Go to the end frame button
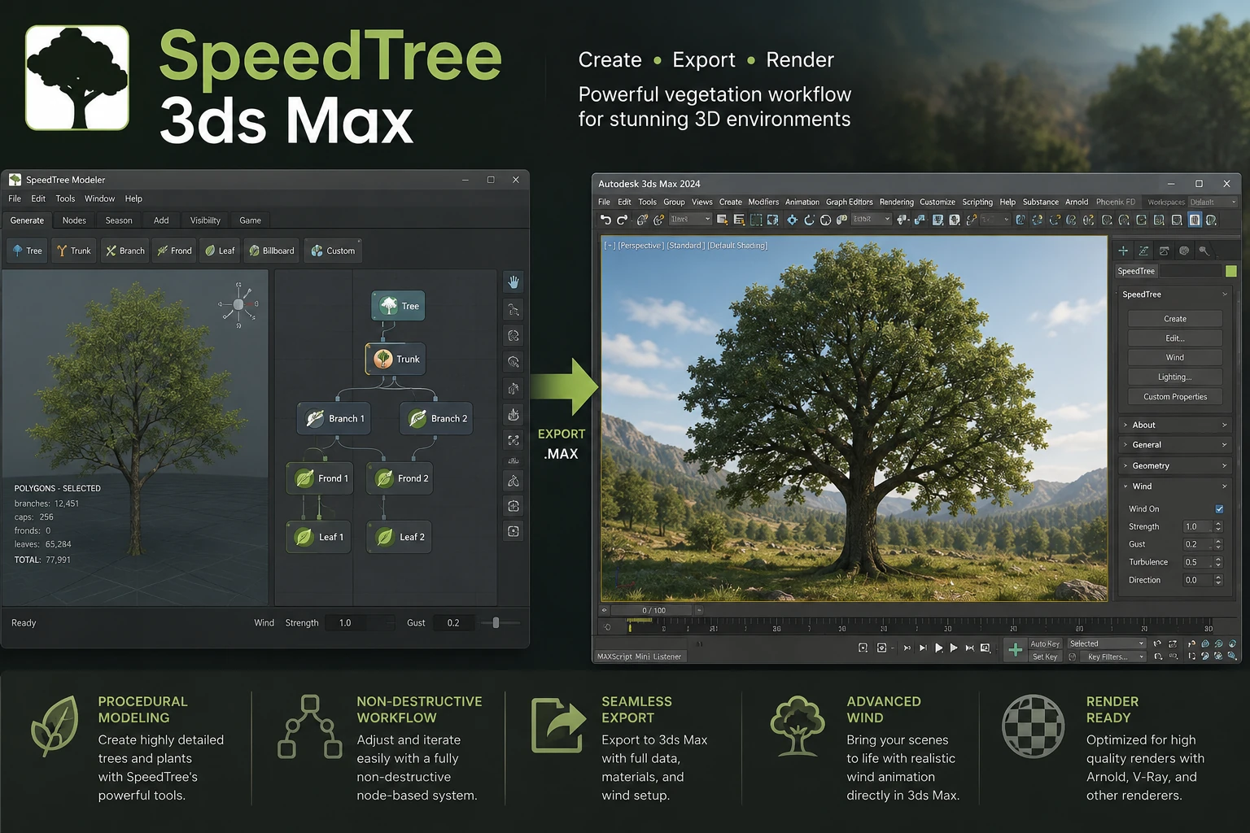Image resolution: width=1250 pixels, height=833 pixels. click(x=969, y=648)
